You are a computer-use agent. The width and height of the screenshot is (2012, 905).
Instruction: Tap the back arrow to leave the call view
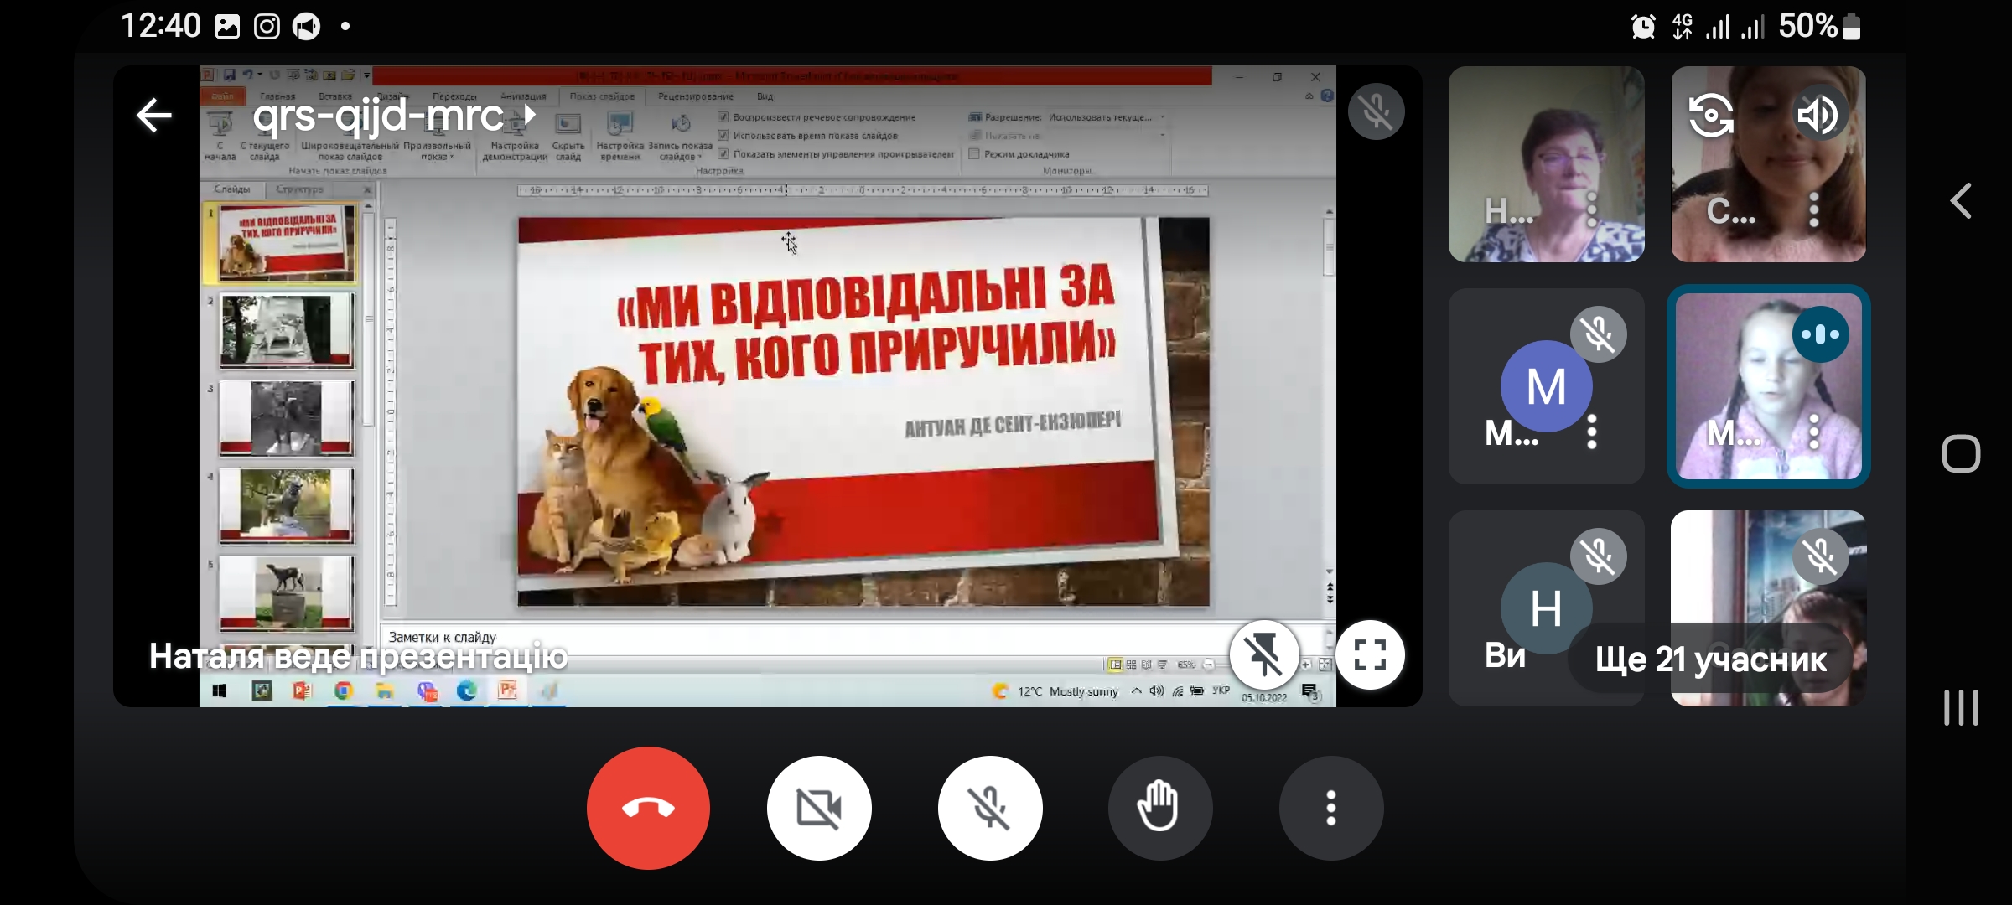click(x=154, y=116)
